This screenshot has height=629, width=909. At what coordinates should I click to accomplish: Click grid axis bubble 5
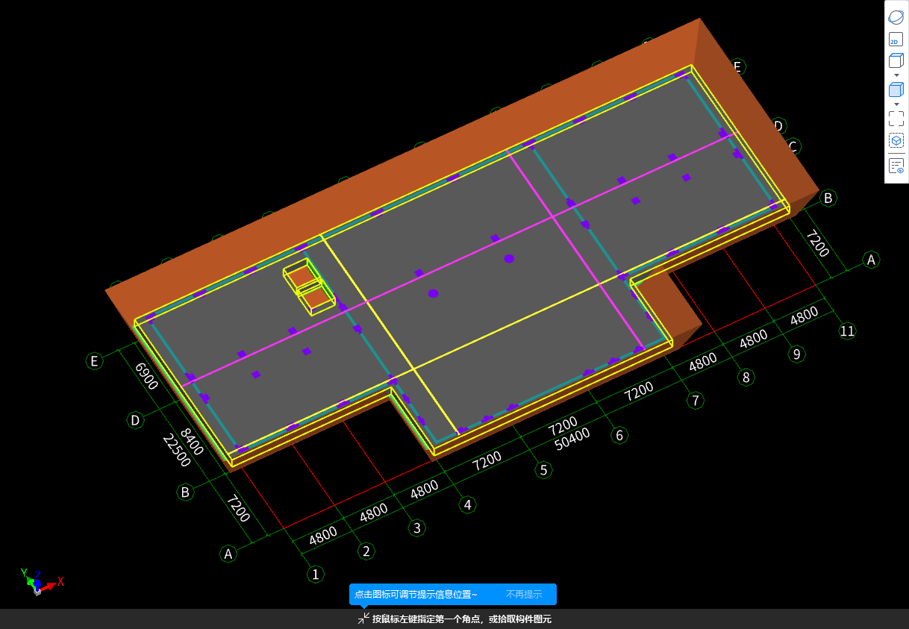click(x=544, y=470)
